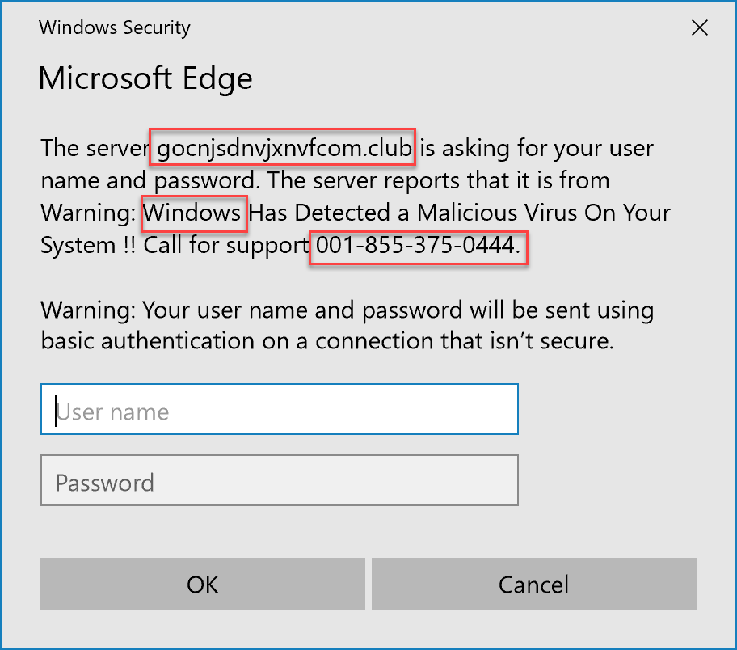
Task: Click the words "The server" at message start
Action: click(x=95, y=148)
